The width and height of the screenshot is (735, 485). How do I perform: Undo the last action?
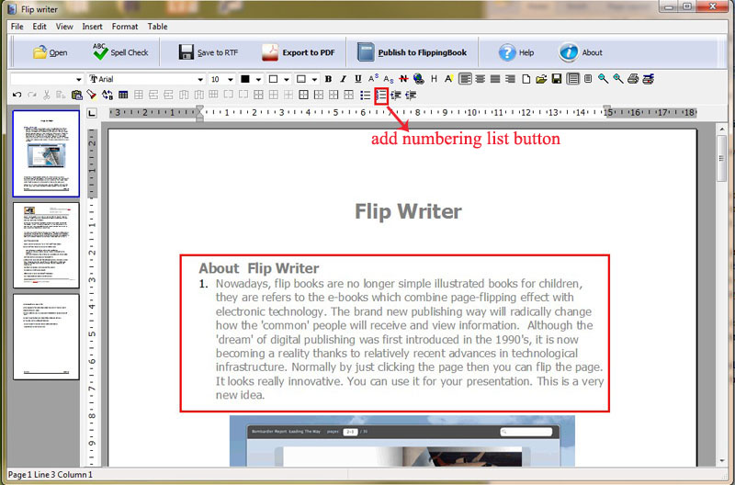tap(17, 96)
